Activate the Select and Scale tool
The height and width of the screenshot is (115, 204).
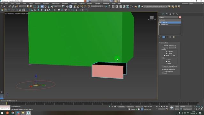coord(49,6)
